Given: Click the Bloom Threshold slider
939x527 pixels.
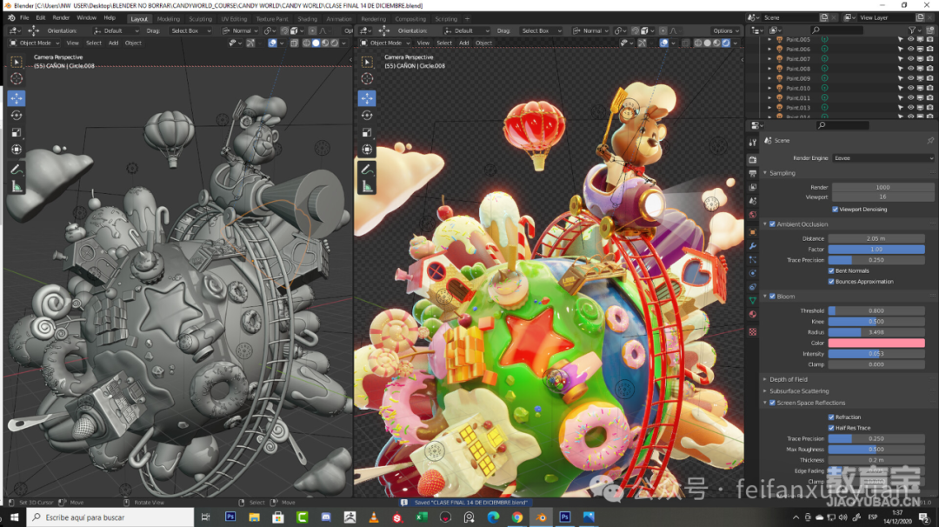Looking at the screenshot, I should pos(876,310).
